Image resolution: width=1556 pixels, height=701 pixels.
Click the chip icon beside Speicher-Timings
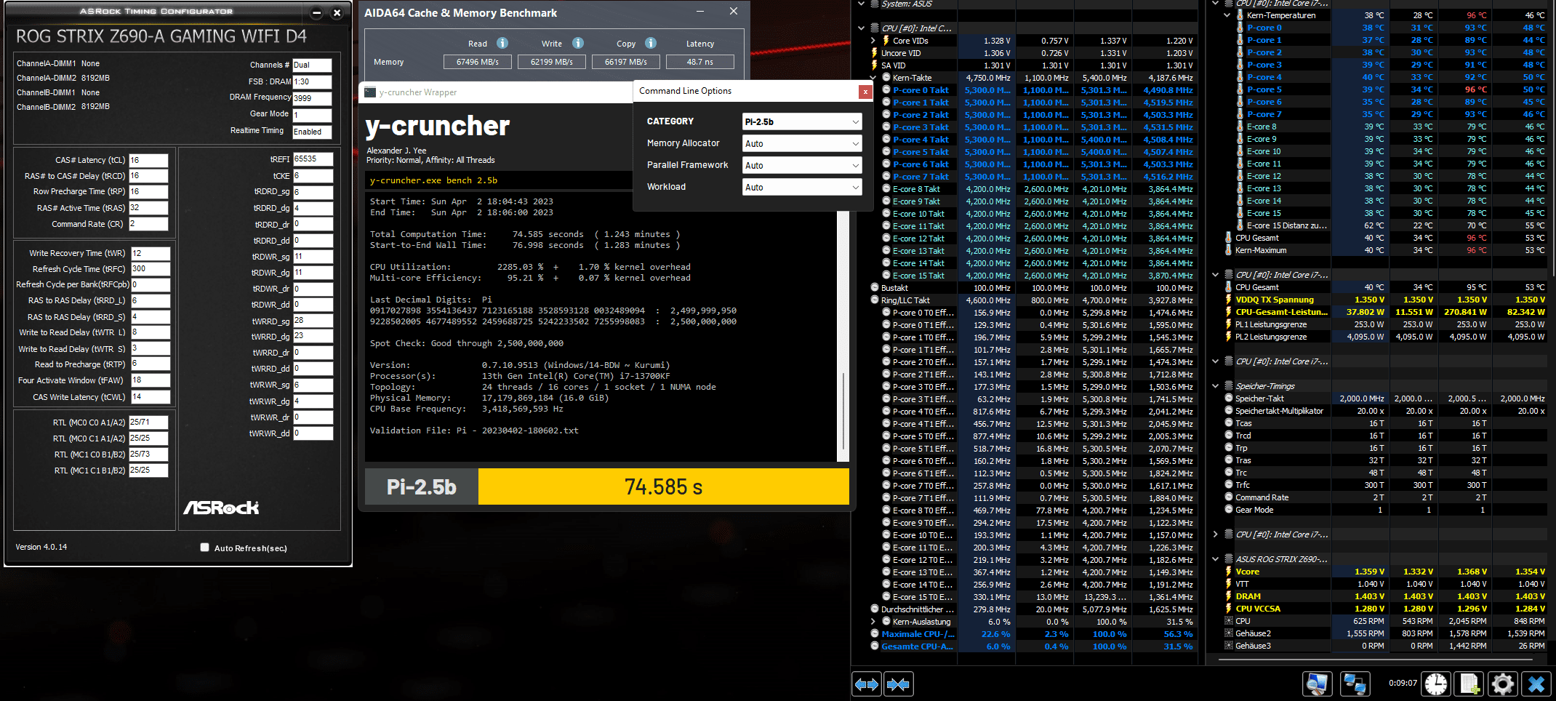pyautogui.click(x=1229, y=386)
